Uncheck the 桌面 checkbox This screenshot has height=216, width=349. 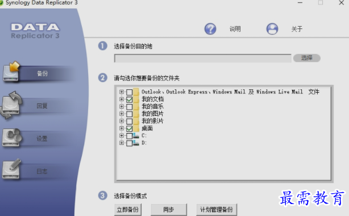[x=130, y=128]
